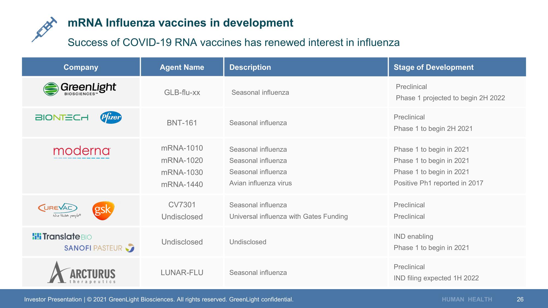The width and height of the screenshot is (548, 308).
Task: Click the slide number 26
Action: click(x=520, y=300)
